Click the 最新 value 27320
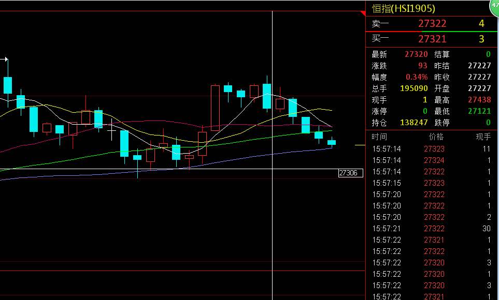This screenshot has height=300, width=499. [x=416, y=54]
